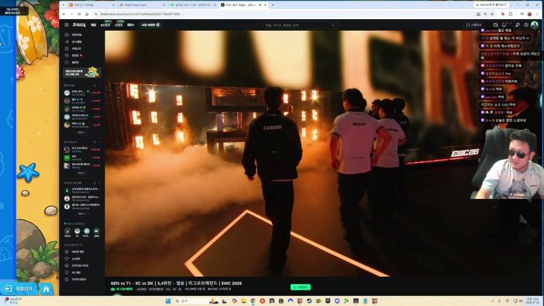Open the Chzzk hamburger menu
Image resolution: width=544 pixels, height=306 pixels.
(x=66, y=25)
